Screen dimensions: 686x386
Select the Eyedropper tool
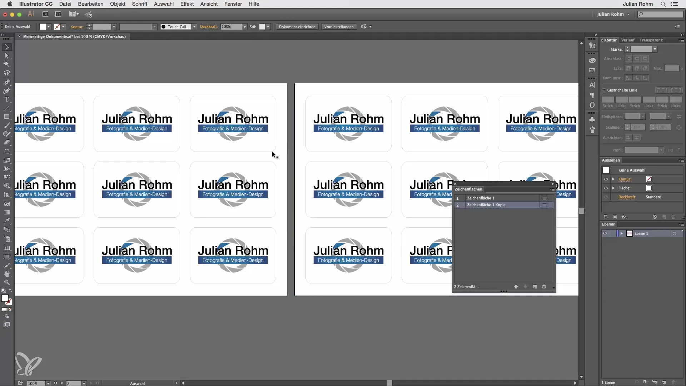[6, 221]
